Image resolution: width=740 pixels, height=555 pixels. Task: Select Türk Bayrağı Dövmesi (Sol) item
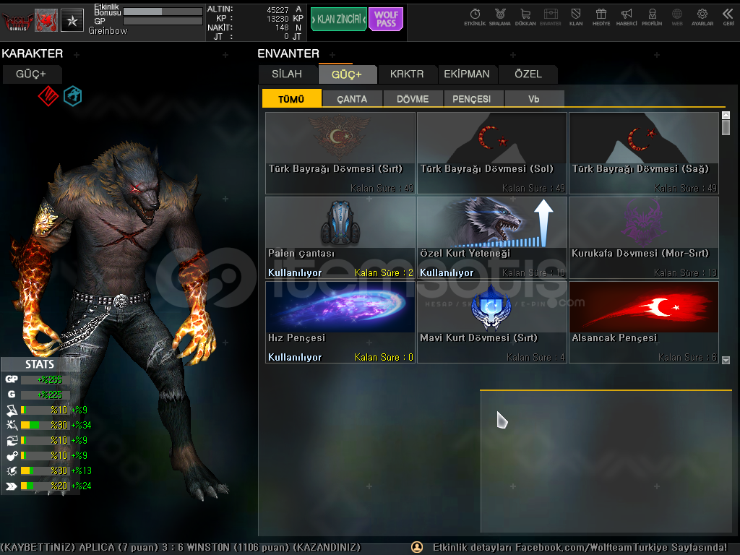click(492, 153)
